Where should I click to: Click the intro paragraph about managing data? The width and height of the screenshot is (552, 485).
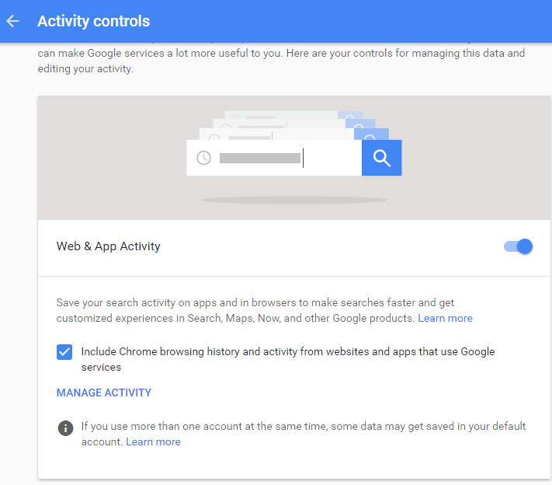pos(281,61)
